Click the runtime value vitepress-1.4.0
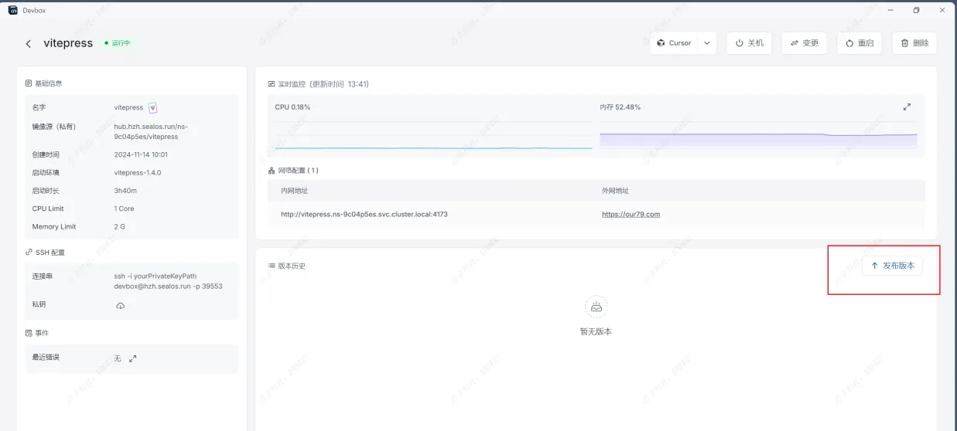957x431 pixels. click(x=138, y=172)
